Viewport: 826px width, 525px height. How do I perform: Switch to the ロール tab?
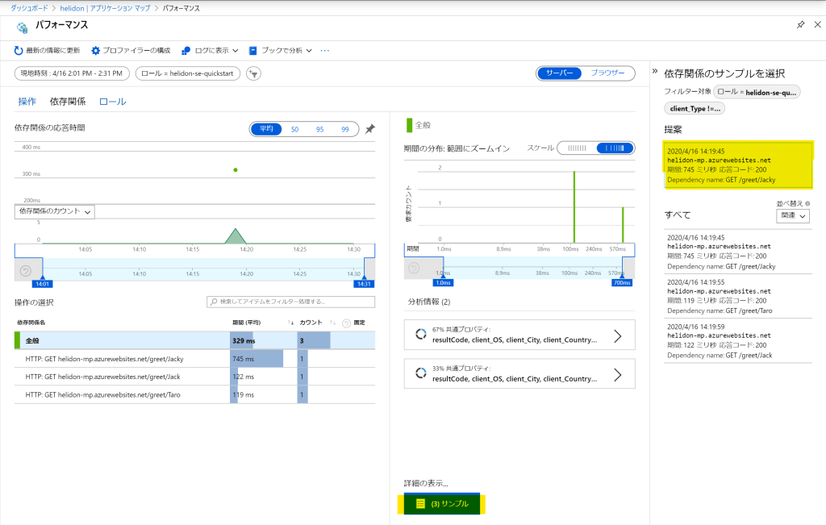point(112,102)
